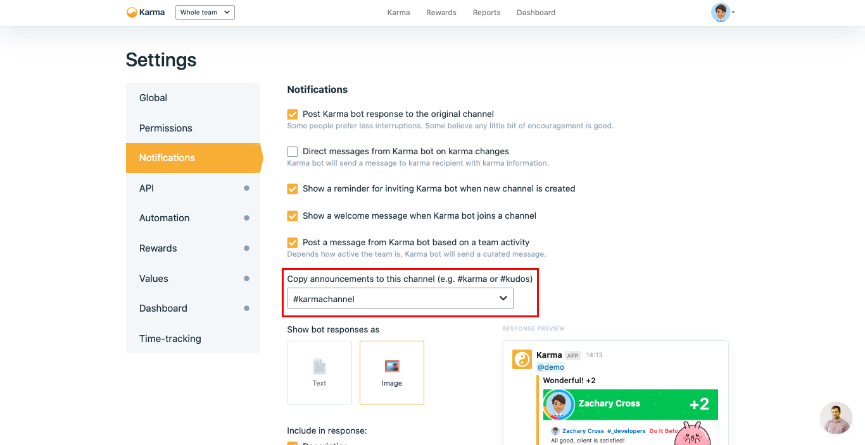
Task: Open the #karmachannel announcements dropdown
Action: (400, 298)
